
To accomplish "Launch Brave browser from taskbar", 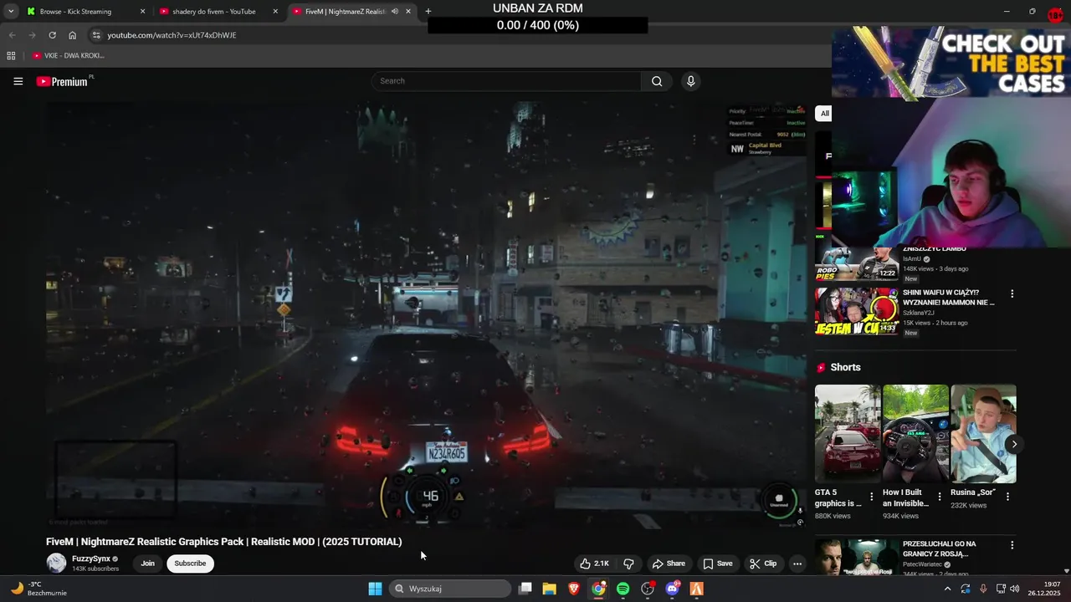I will pos(574,589).
